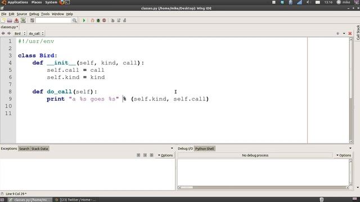Image resolution: width=360 pixels, height=202 pixels.
Task: Click second small icon in Exceptions panel
Action: point(145,155)
